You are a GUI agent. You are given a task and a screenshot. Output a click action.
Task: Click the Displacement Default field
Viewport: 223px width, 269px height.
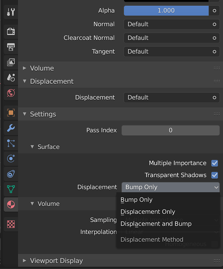(171, 98)
